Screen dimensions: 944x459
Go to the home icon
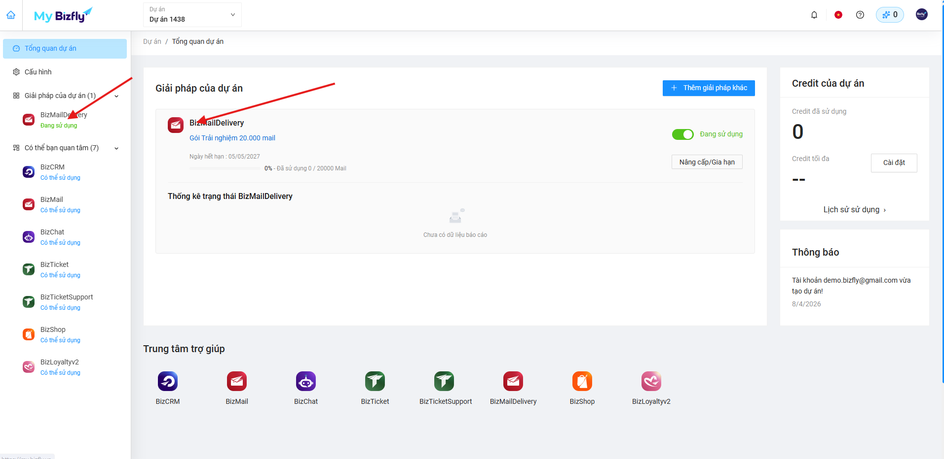pos(11,15)
